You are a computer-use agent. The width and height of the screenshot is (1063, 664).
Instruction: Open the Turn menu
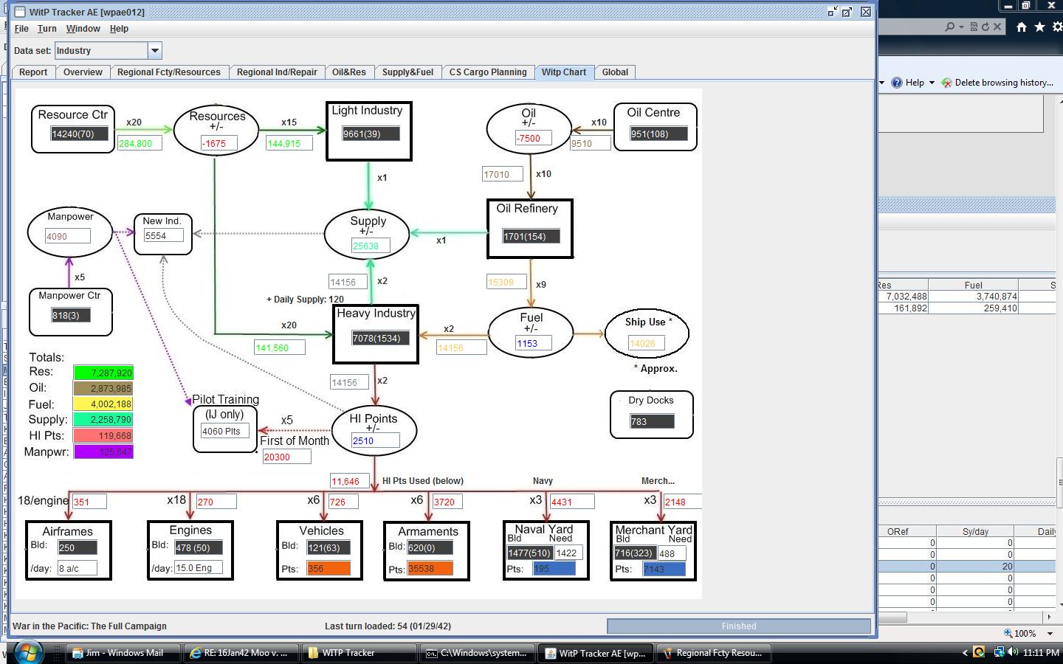pos(47,29)
